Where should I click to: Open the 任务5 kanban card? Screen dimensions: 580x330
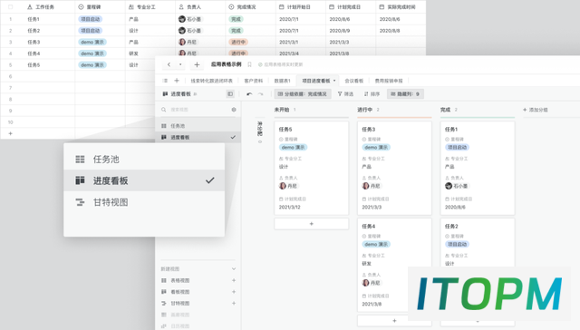coord(312,168)
